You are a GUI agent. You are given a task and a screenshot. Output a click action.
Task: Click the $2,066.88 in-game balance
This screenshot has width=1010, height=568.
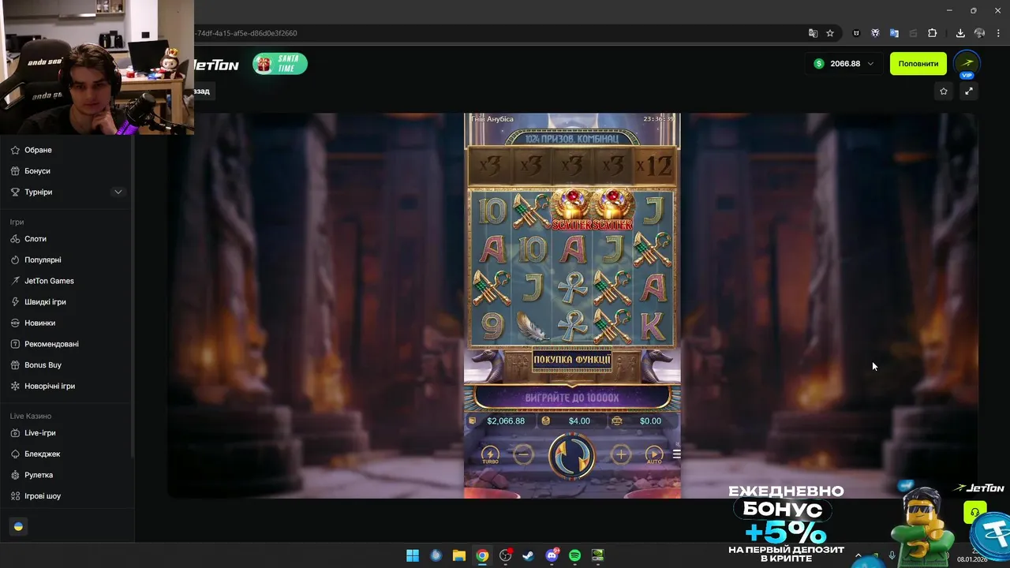[x=506, y=421]
